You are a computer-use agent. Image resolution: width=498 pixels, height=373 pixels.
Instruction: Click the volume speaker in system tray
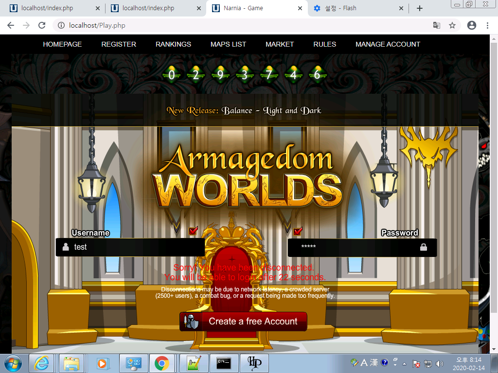coord(440,363)
